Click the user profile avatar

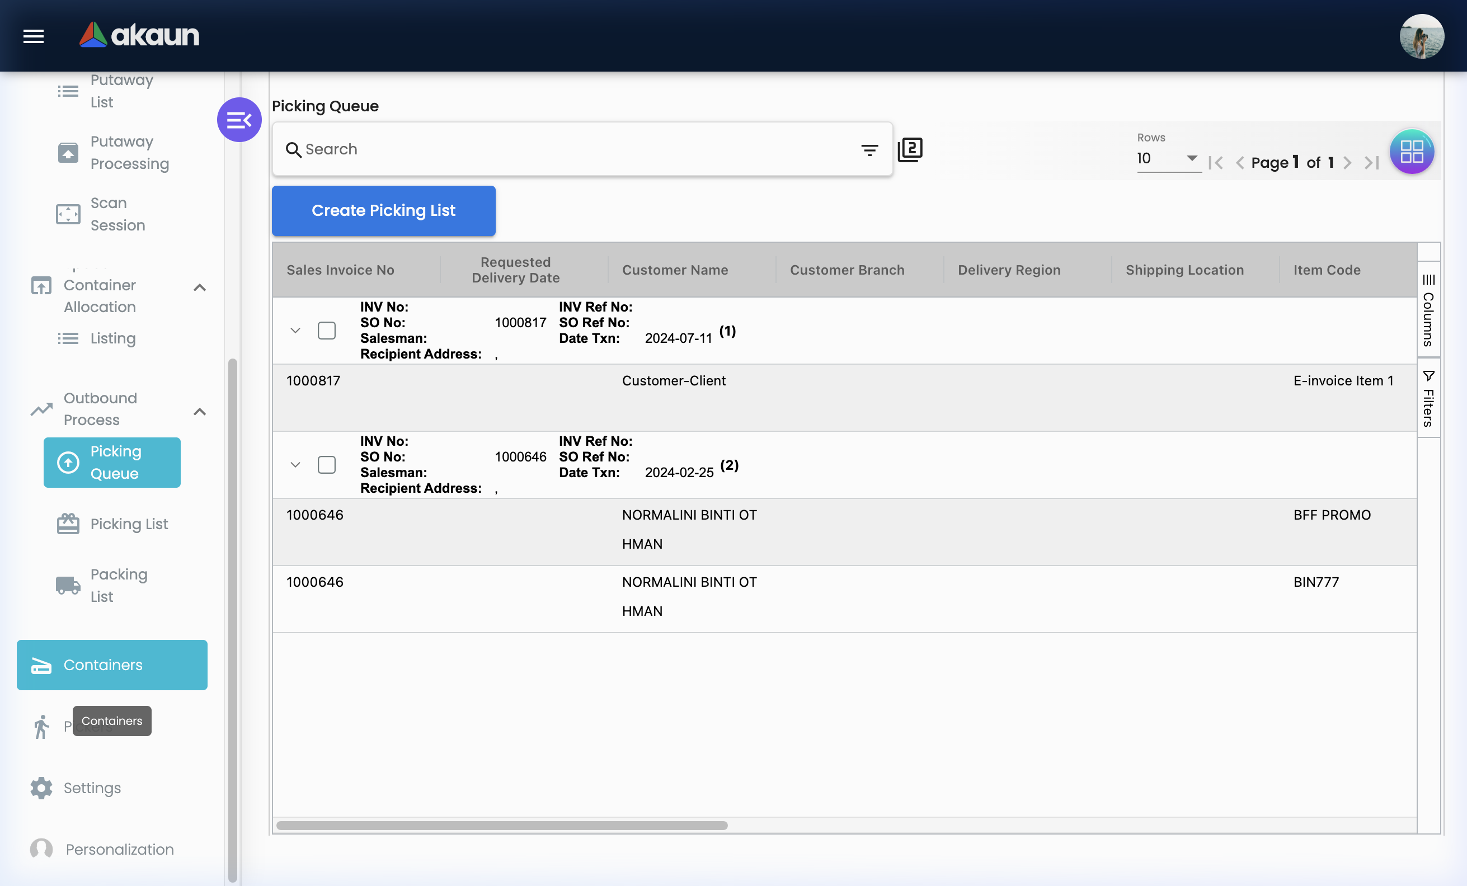coord(1421,36)
